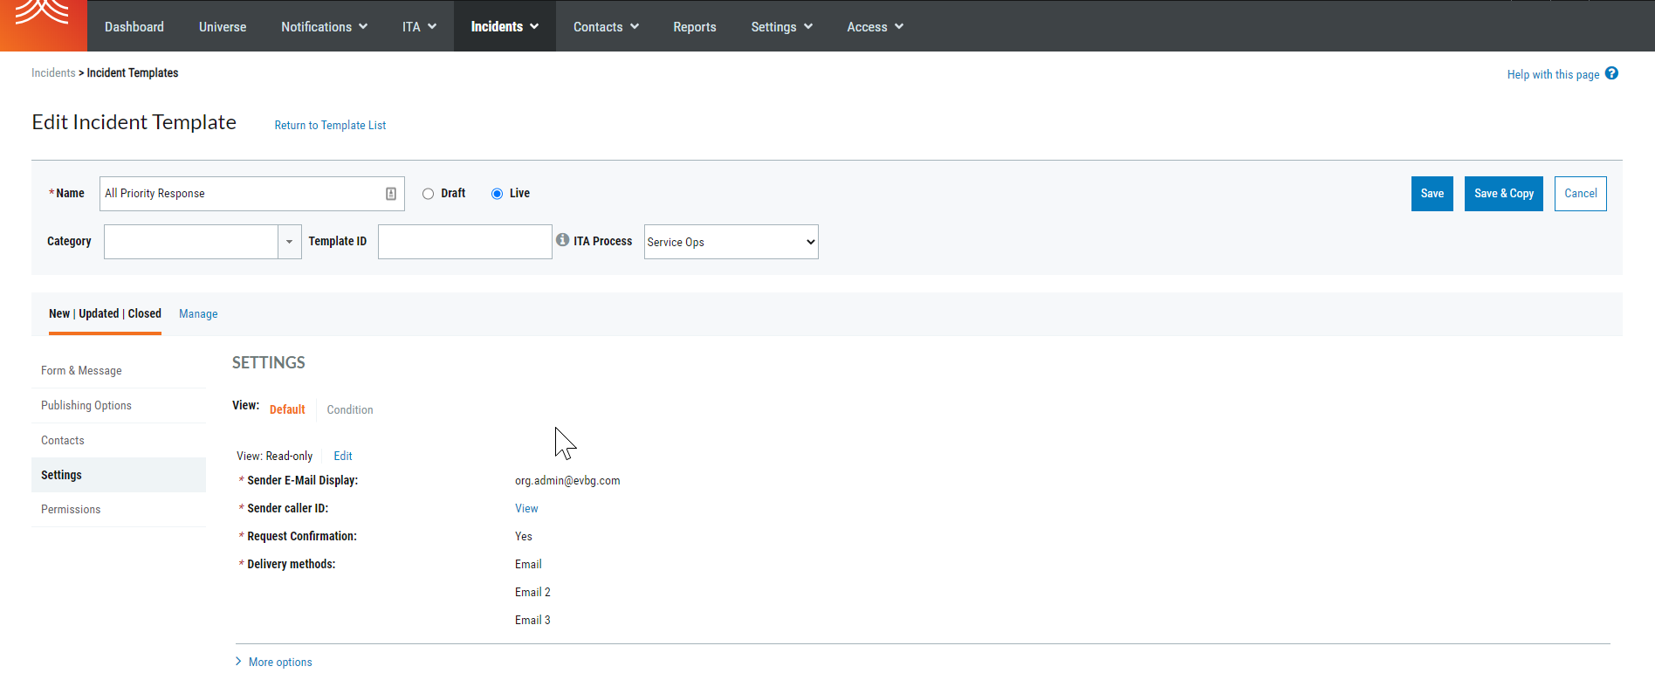This screenshot has width=1655, height=687.
Task: Switch to the Manage tab
Action: tap(198, 314)
